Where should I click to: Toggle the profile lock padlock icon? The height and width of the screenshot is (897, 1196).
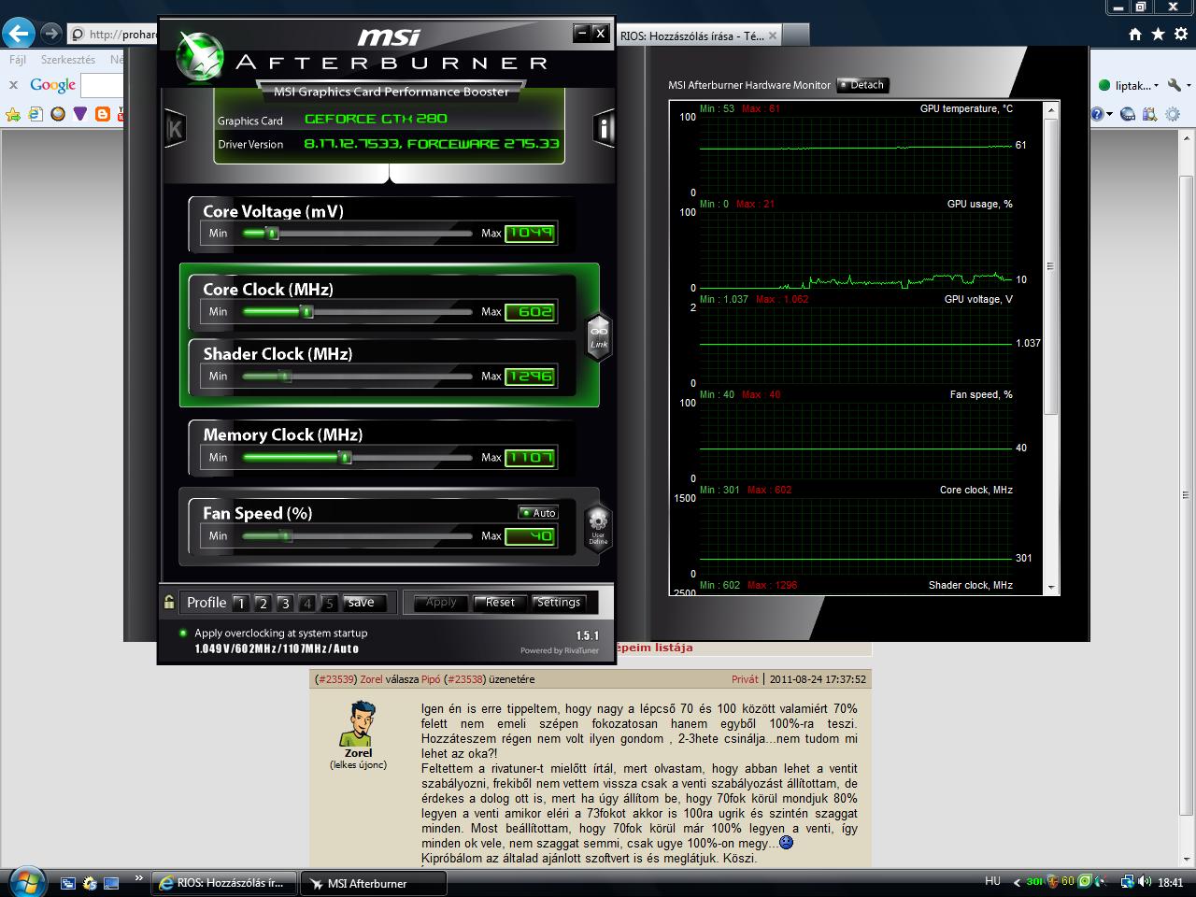(x=169, y=603)
